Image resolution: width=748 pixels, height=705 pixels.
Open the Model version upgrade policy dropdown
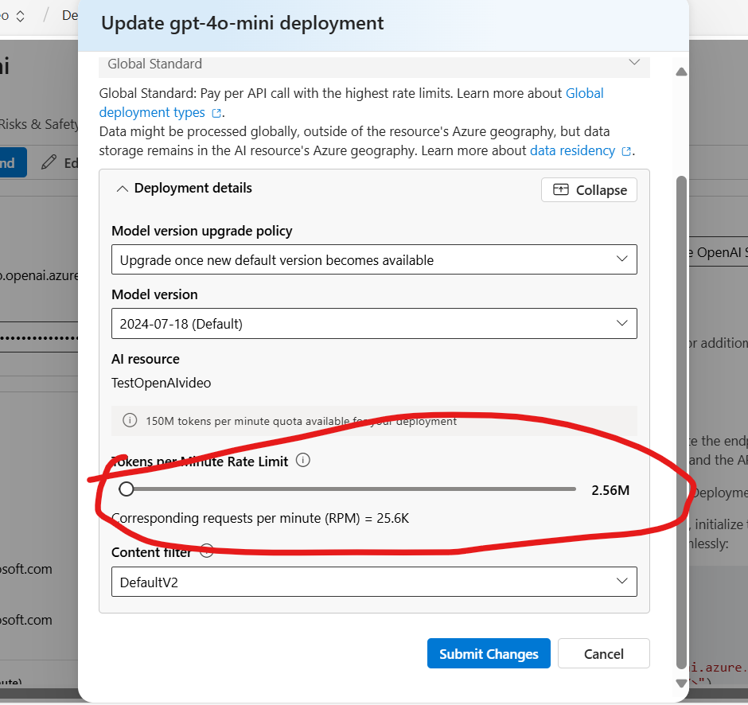pos(374,259)
